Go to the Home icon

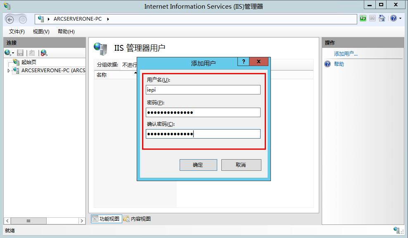click(382, 19)
